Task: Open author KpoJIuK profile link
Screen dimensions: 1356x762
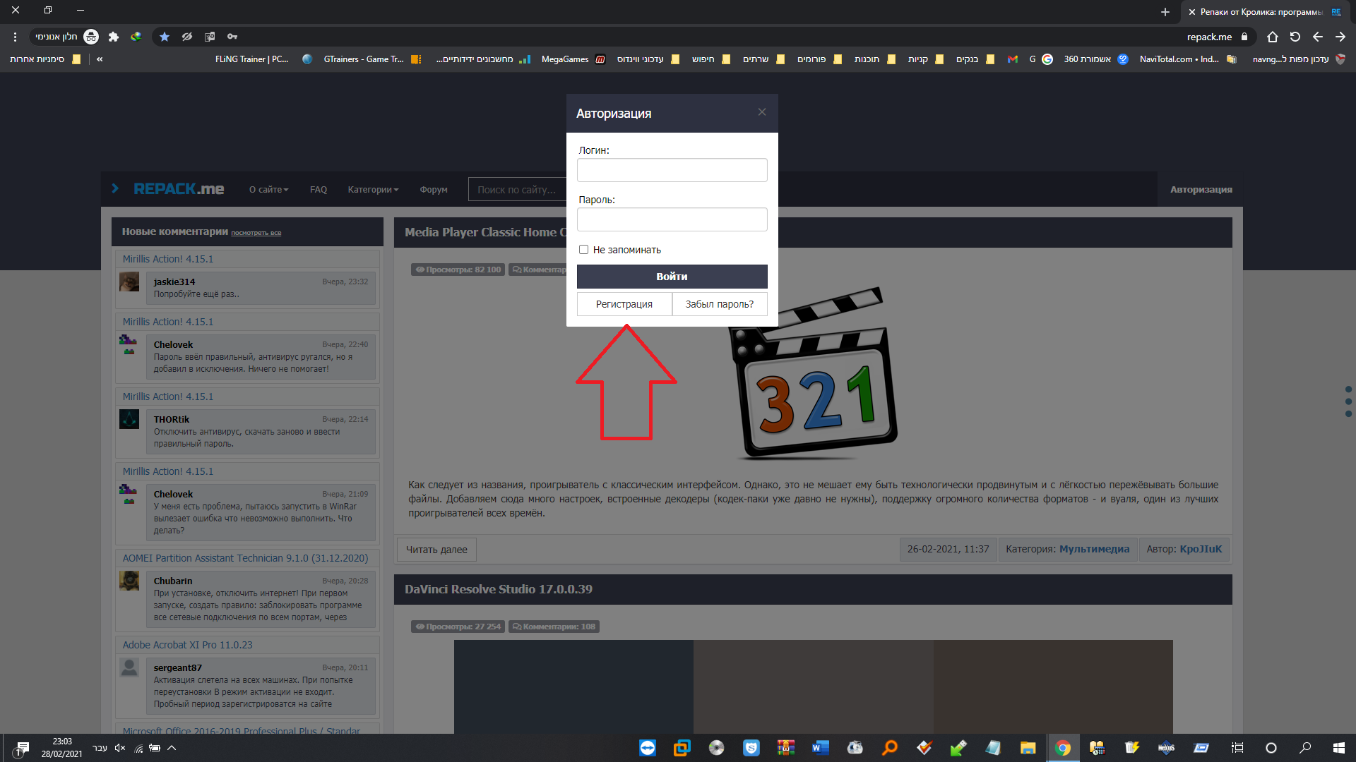Action: 1200,549
